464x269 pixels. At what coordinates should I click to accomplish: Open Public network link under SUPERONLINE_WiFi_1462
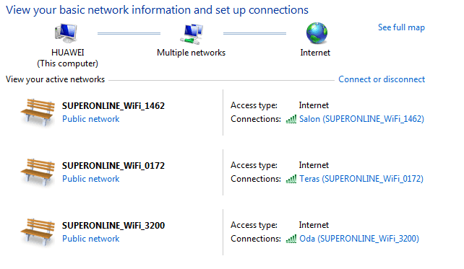[x=91, y=119]
